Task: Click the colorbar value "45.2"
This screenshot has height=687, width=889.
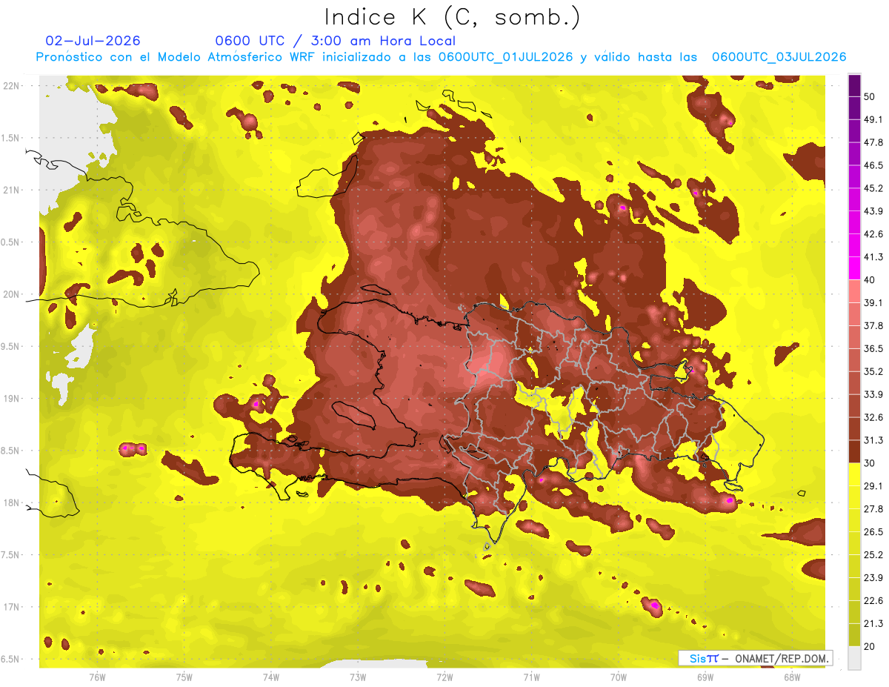Action: click(x=873, y=188)
